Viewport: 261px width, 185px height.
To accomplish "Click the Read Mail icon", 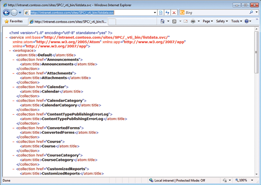I will click(x=186, y=21).
